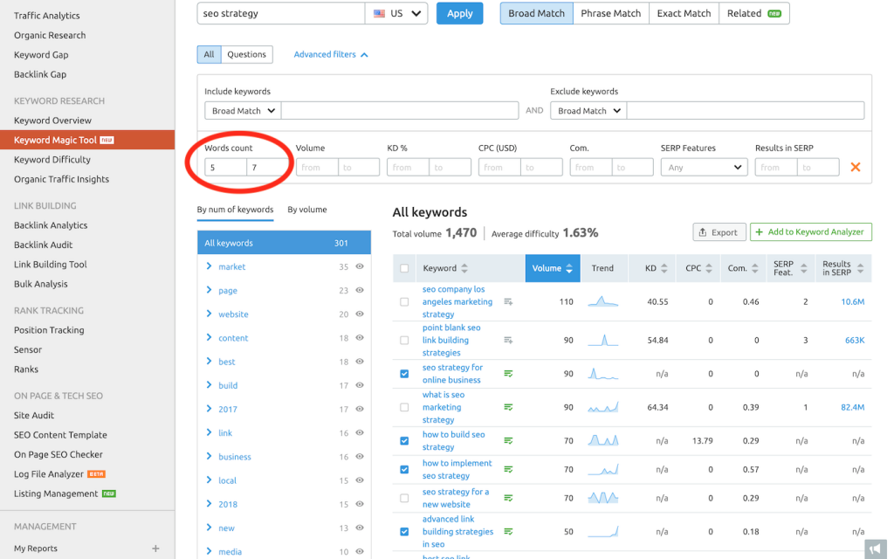Click the Include keywords text field
Screen dimensions: 894x559
400,111
